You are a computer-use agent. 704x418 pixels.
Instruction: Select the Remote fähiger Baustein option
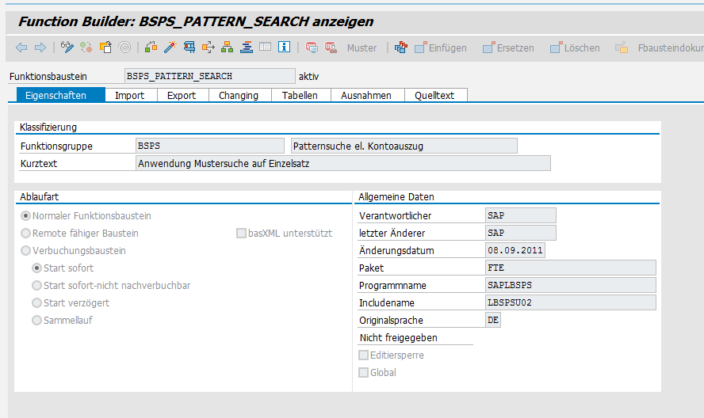26,234
